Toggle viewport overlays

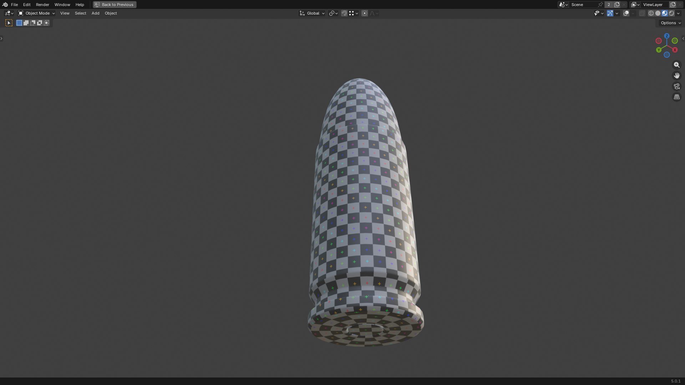pos(626,13)
